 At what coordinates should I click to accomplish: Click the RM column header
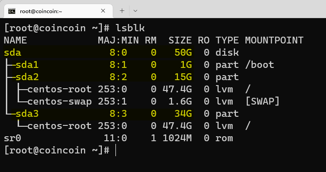[x=151, y=40]
